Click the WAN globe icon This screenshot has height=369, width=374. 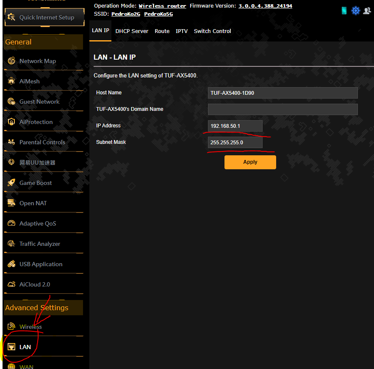point(11,366)
